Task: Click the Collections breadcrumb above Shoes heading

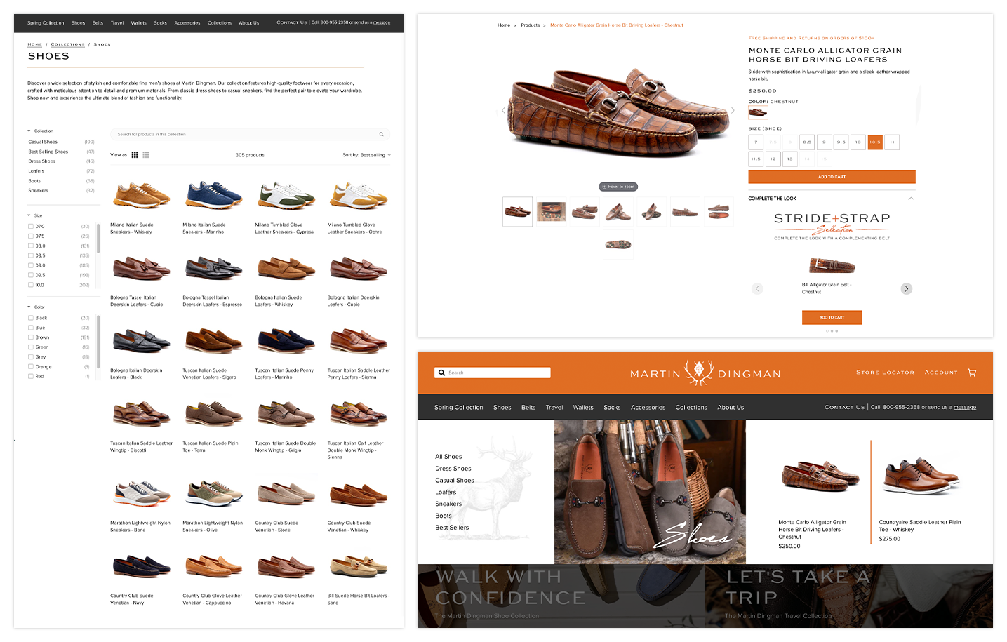Action: coord(67,44)
